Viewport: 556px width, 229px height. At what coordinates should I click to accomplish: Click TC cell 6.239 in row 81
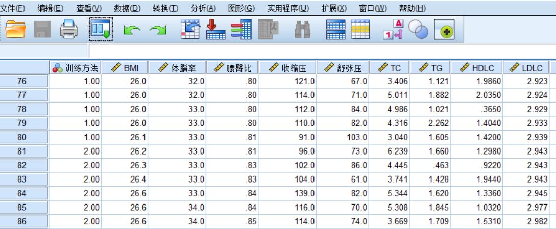(x=390, y=151)
